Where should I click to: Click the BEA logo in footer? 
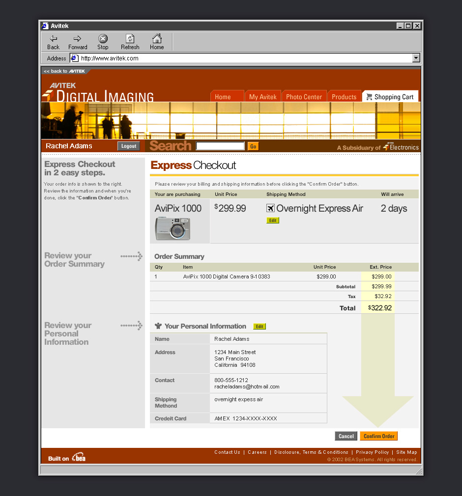point(79,458)
